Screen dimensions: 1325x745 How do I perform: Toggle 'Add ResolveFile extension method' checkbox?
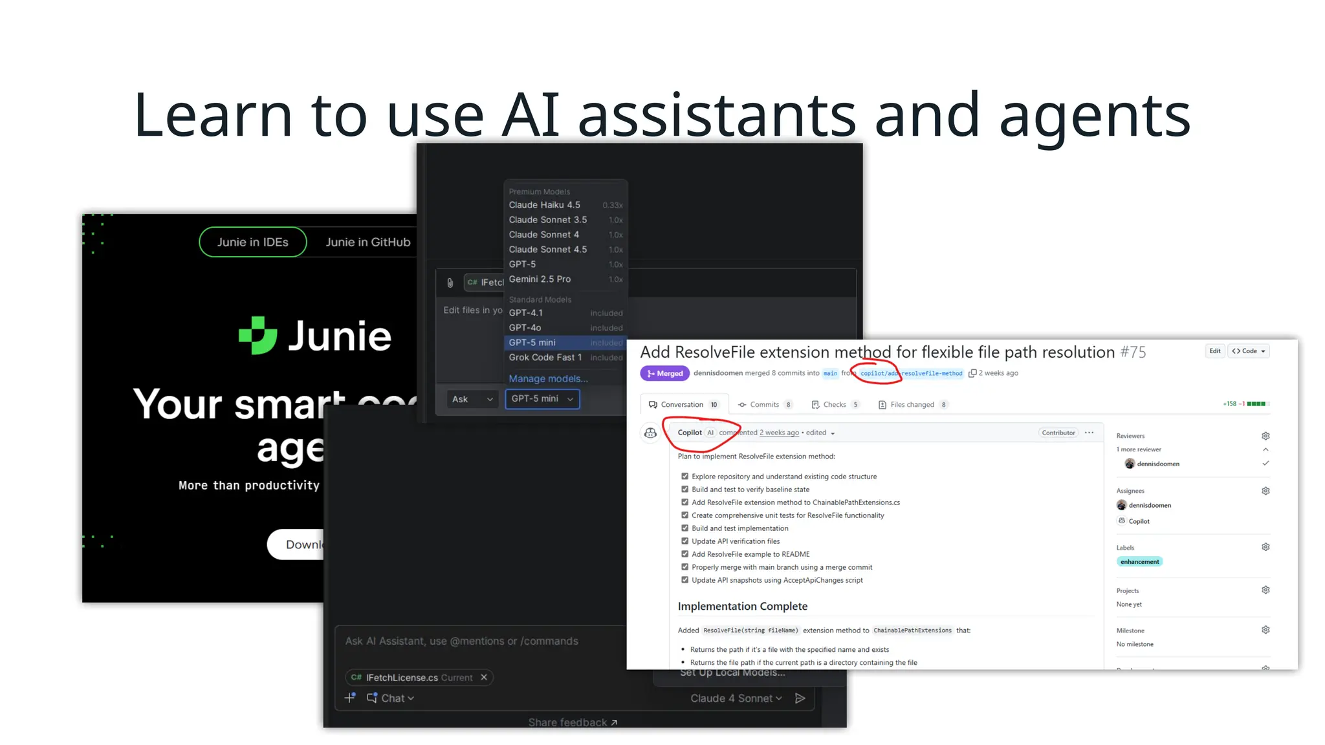pyautogui.click(x=684, y=502)
